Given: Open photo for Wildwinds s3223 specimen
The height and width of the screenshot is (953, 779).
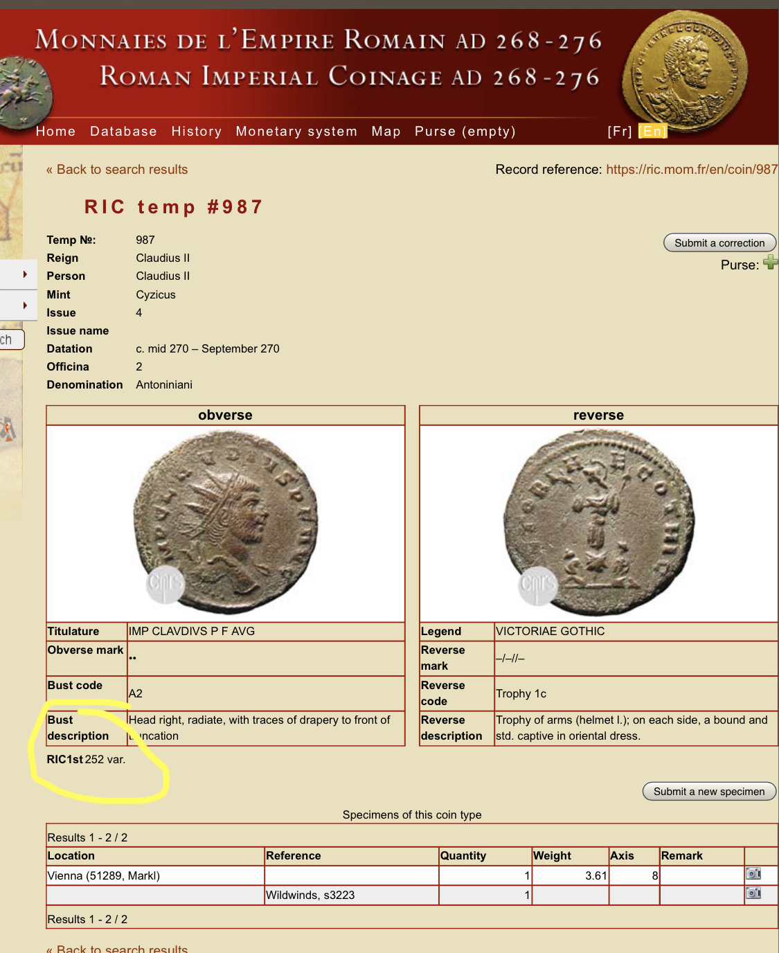Looking at the screenshot, I should pyautogui.click(x=753, y=893).
